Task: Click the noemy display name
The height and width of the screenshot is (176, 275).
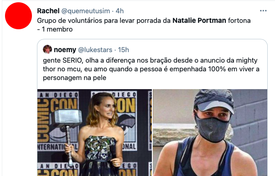Action: [65, 50]
